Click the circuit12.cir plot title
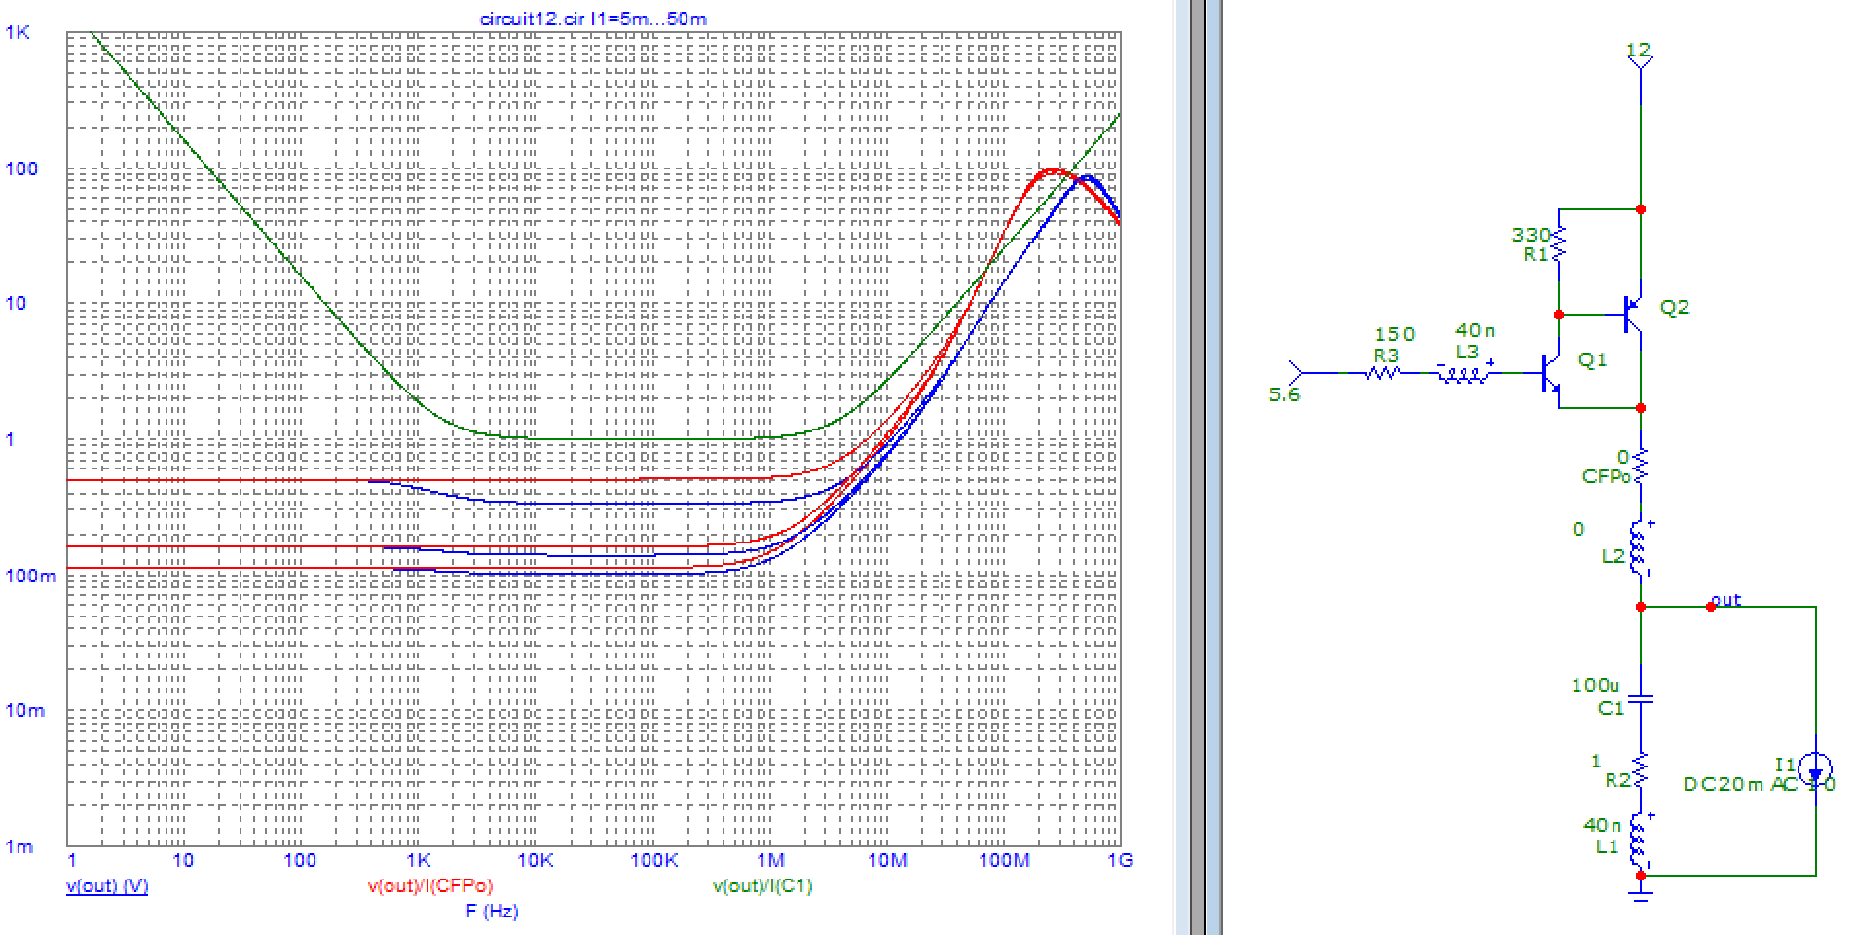 [x=595, y=19]
